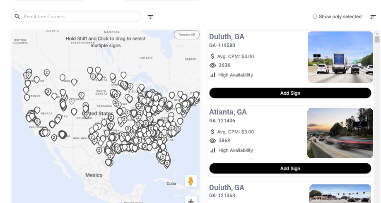Image resolution: width=381 pixels, height=203 pixels.
Task: Open the third listing's Duluth GA-121363 photo
Action: pyautogui.click(x=340, y=193)
